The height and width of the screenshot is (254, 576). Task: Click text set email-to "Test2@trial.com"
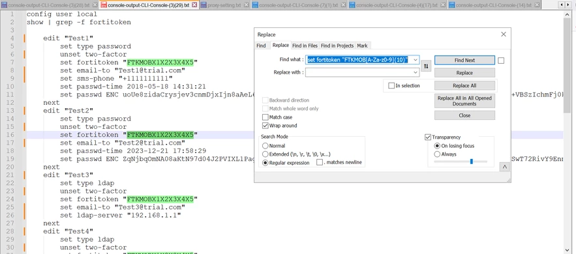coord(123,143)
